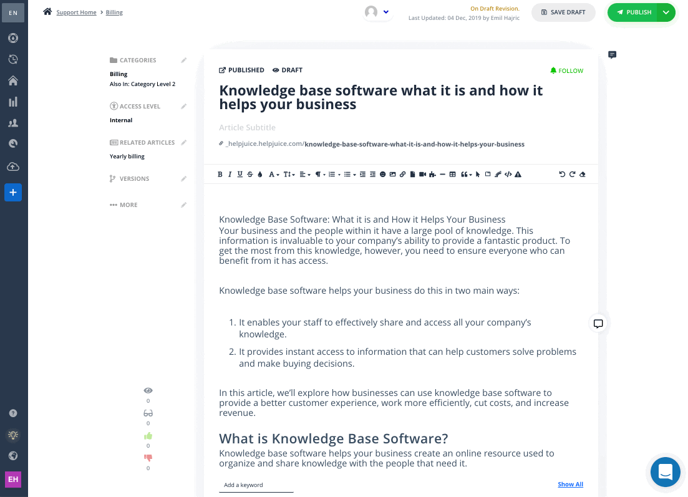Click the SAVE DRAFT button
Viewport: 688px width, 497px height.
563,12
